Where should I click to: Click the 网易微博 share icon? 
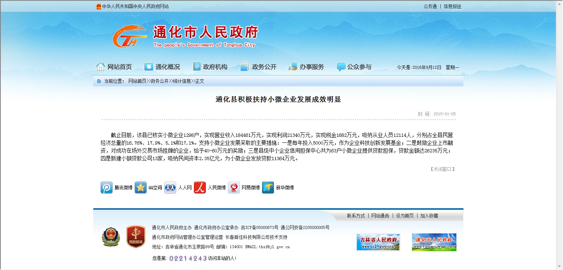click(x=234, y=188)
